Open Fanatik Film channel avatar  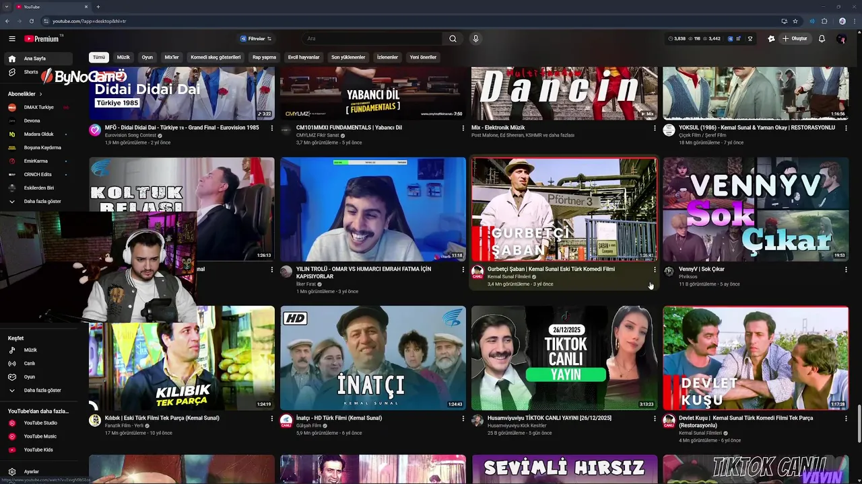tap(95, 421)
